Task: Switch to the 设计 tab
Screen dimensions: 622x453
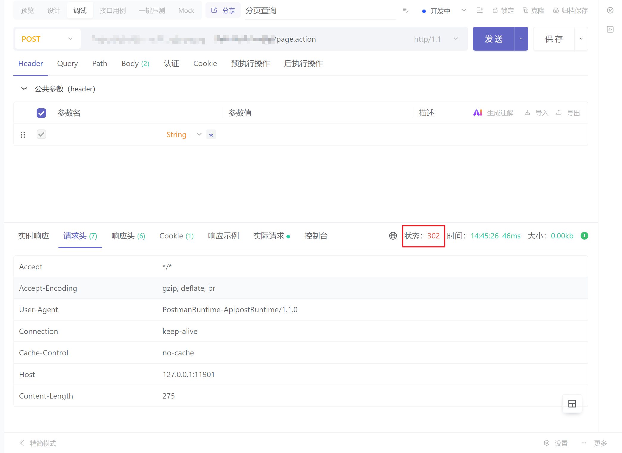Action: 54,11
